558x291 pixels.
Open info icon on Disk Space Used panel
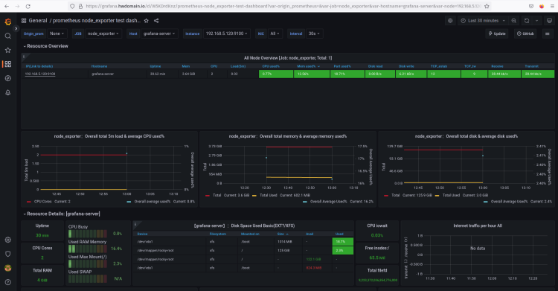(135, 224)
